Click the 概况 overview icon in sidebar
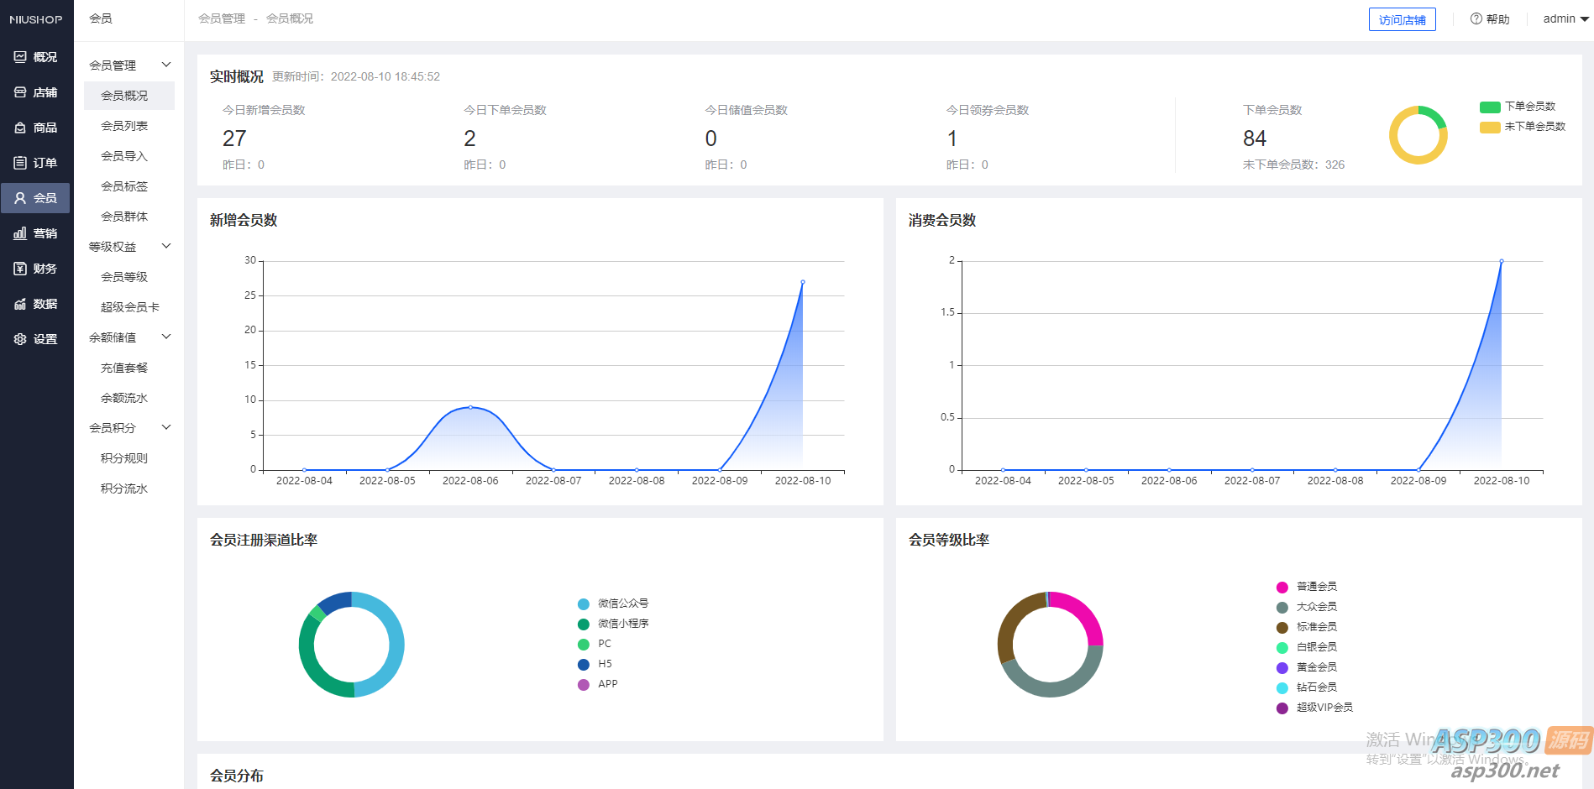This screenshot has width=1594, height=789. [20, 57]
